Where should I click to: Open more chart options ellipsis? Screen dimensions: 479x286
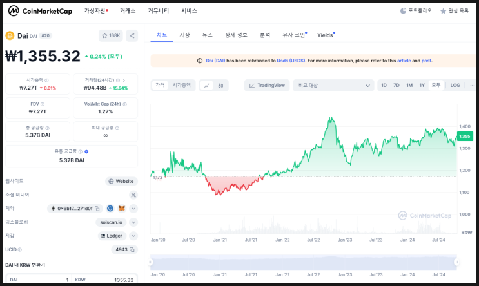coord(473,86)
